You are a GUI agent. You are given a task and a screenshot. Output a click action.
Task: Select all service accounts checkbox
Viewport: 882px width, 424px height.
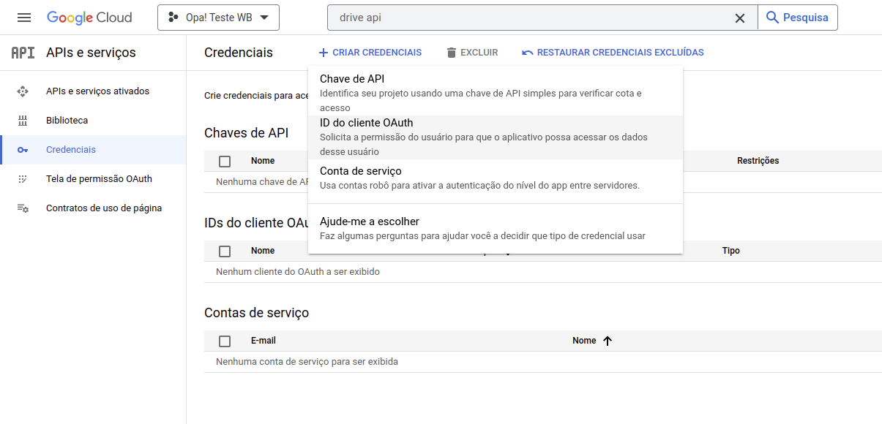(x=225, y=341)
